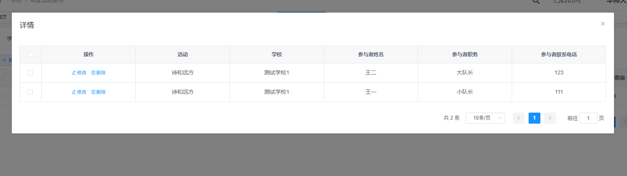Close the 详情 dialog
Image resolution: width=627 pixels, height=176 pixels.
tap(603, 24)
